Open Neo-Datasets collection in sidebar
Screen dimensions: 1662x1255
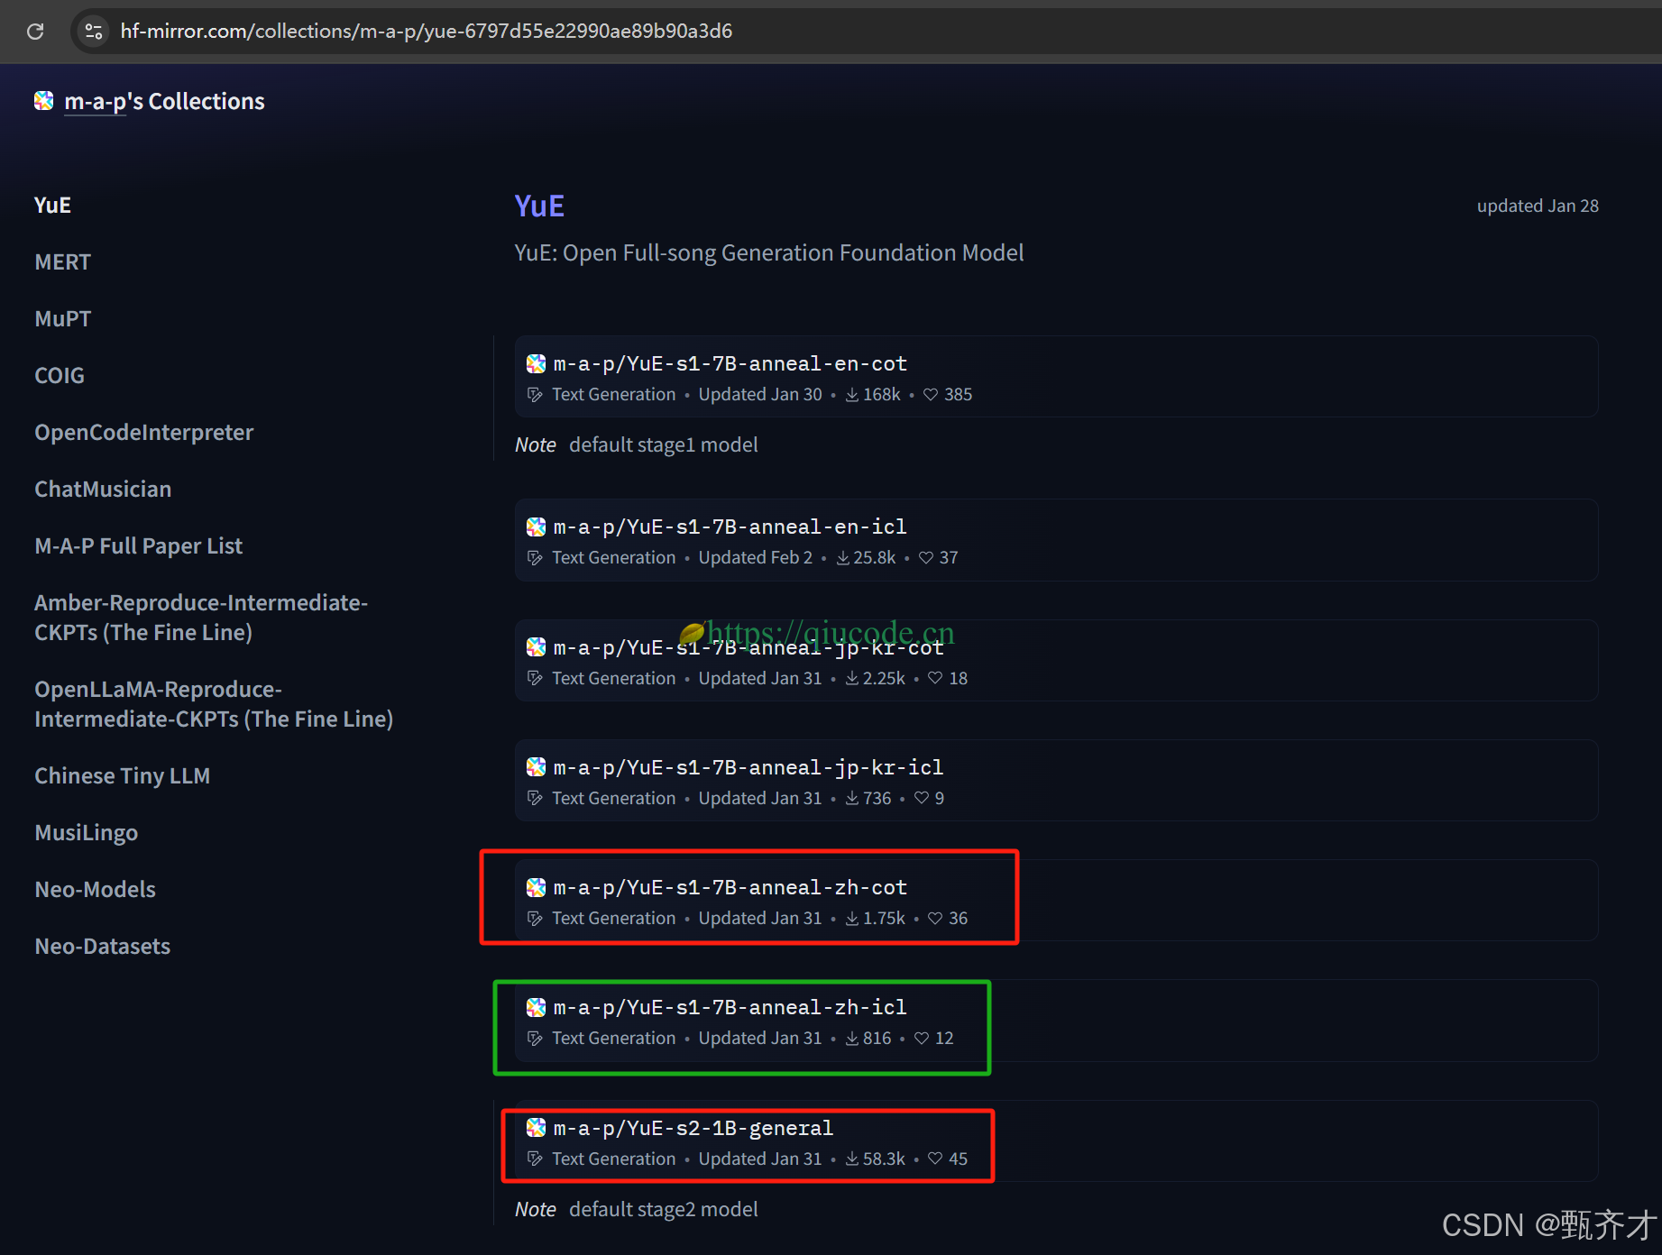[x=102, y=947]
